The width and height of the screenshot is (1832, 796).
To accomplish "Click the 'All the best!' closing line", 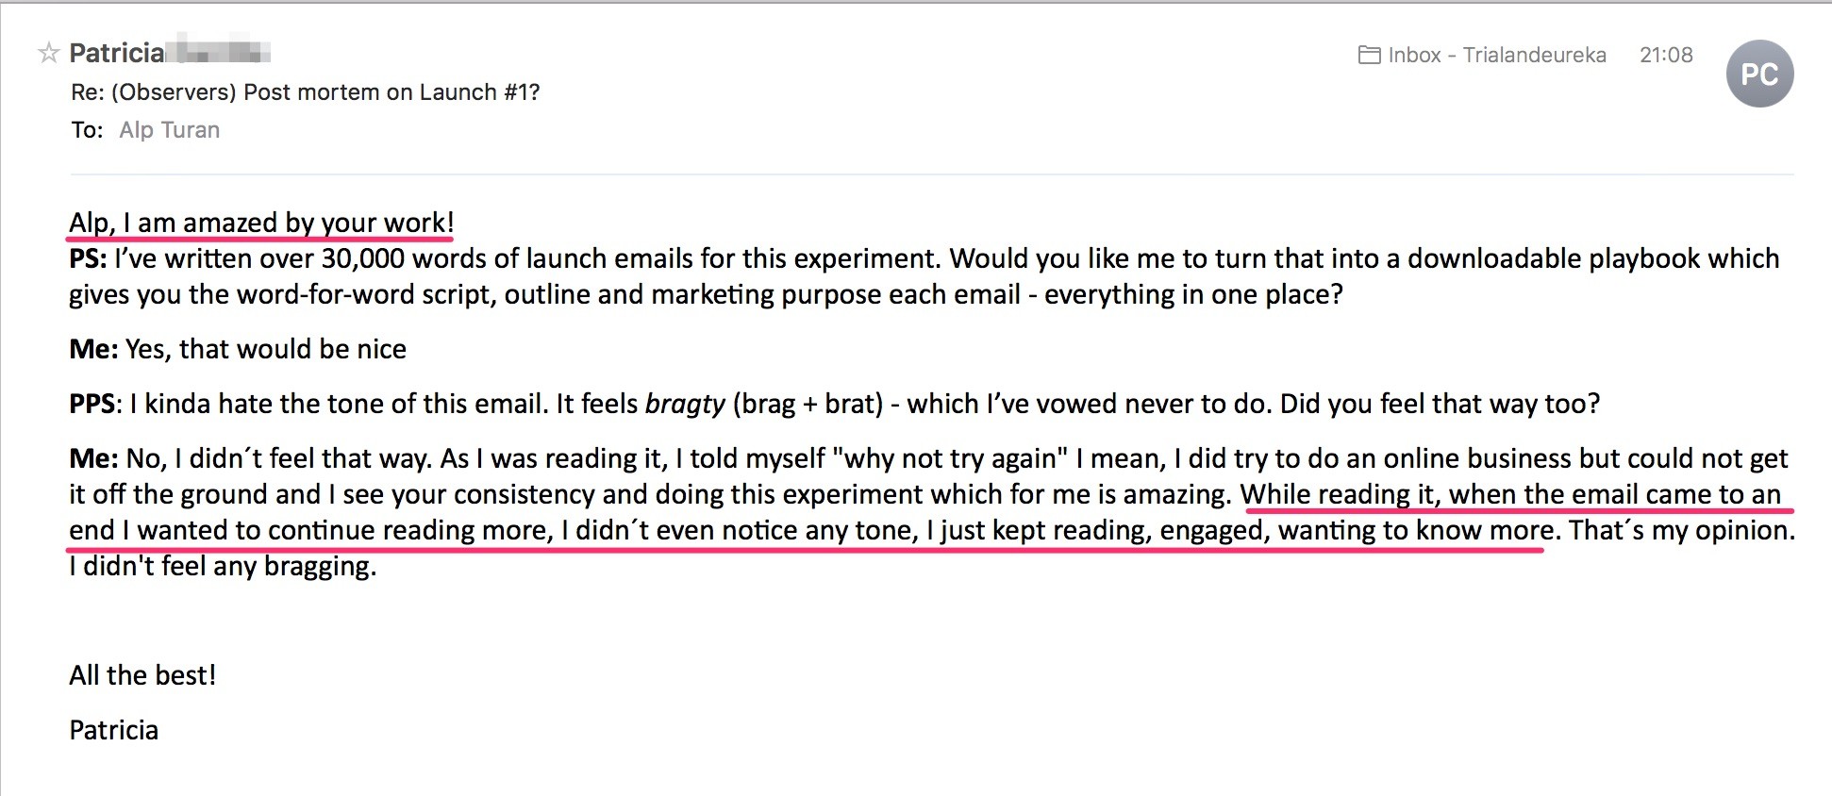I will (x=142, y=675).
